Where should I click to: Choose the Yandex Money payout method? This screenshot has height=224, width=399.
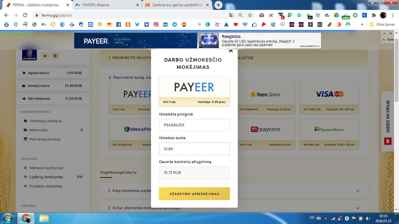point(266,99)
